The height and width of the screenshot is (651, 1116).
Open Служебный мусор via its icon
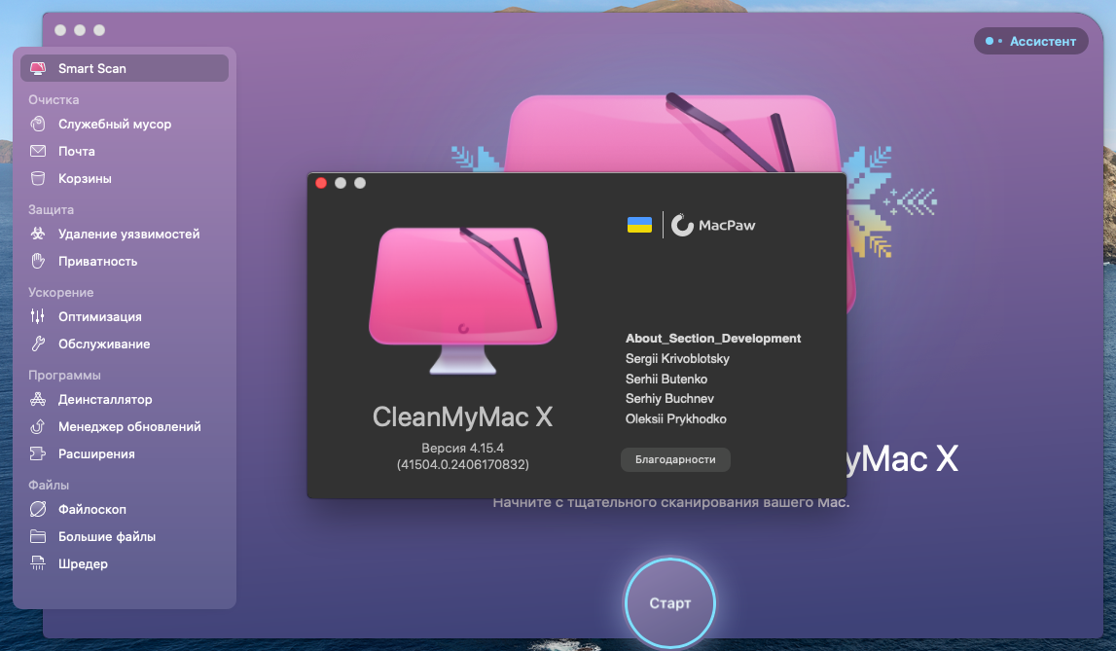38,125
